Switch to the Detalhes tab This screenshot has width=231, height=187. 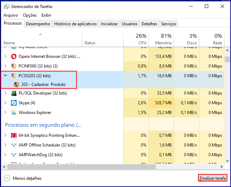(149, 24)
